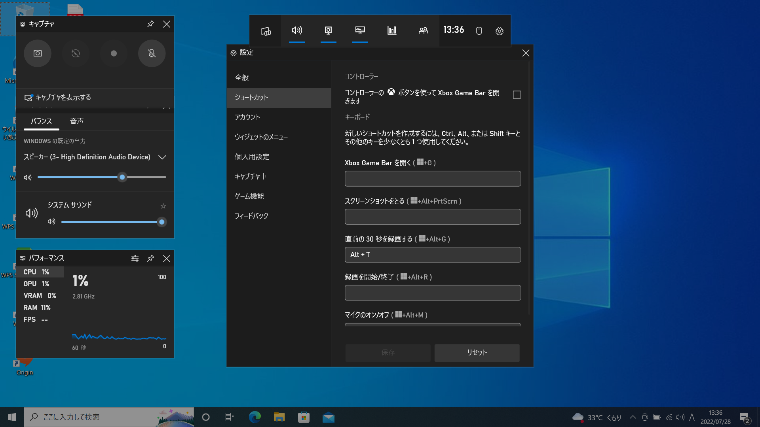Close the 設定 window
The height and width of the screenshot is (427, 760).
pyautogui.click(x=526, y=53)
